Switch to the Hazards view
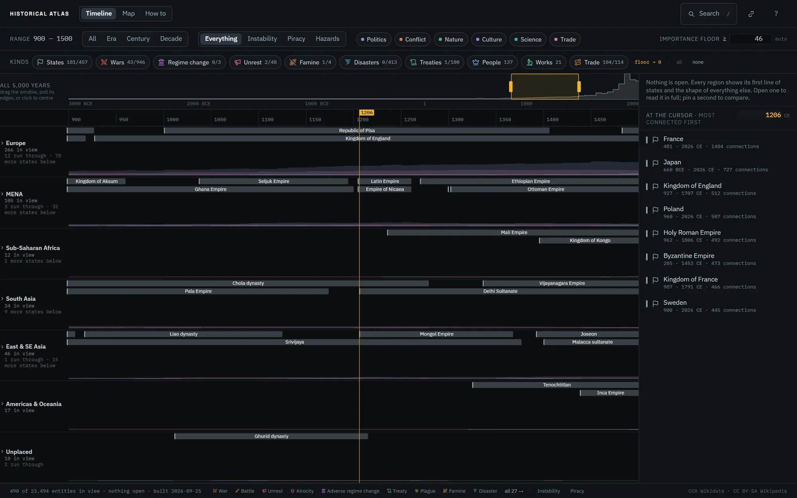Screen dimensions: 797x498 [x=327, y=39]
